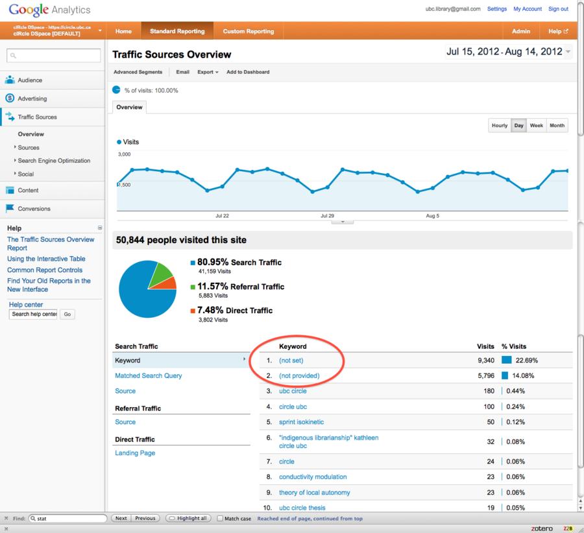Image resolution: width=584 pixels, height=533 pixels.
Task: Click the Matched Search Query link
Action: [149, 376]
